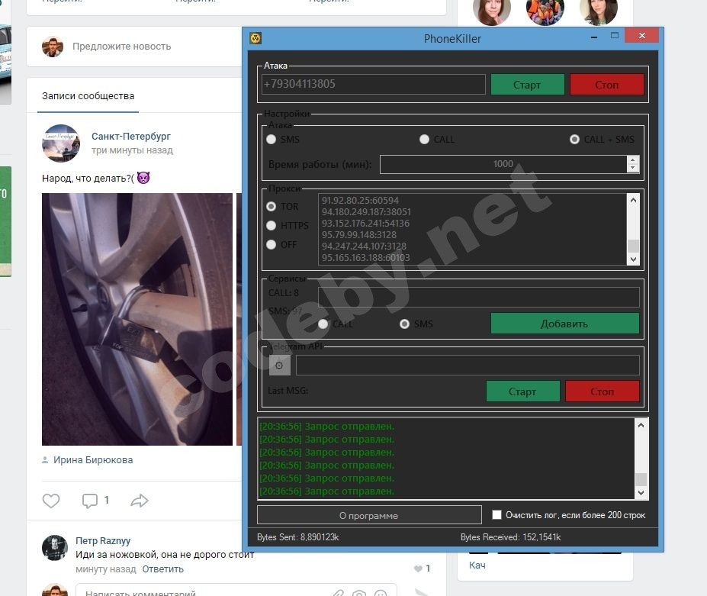Click Ответить to reply to comment

[162, 569]
